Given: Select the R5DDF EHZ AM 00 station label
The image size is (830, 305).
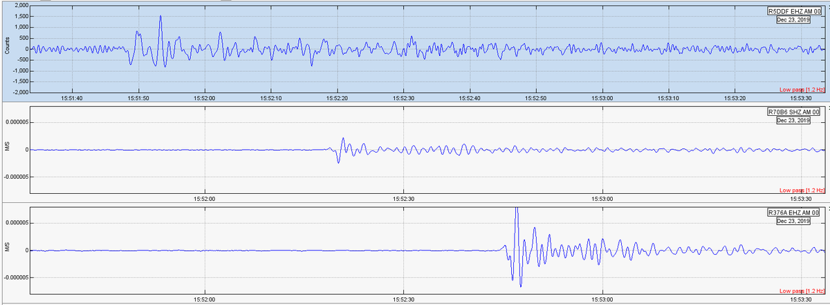Looking at the screenshot, I should [793, 11].
